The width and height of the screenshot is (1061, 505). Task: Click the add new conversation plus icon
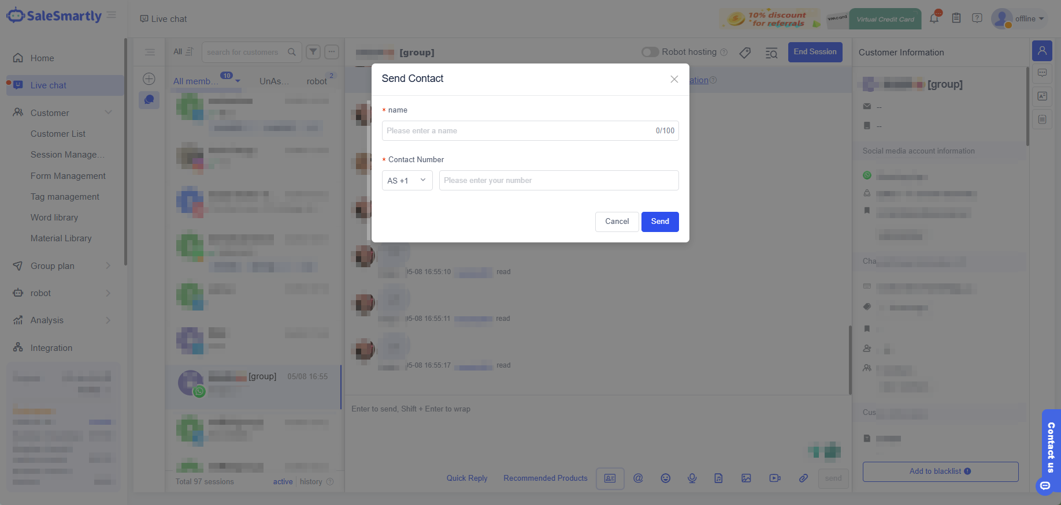(x=149, y=78)
